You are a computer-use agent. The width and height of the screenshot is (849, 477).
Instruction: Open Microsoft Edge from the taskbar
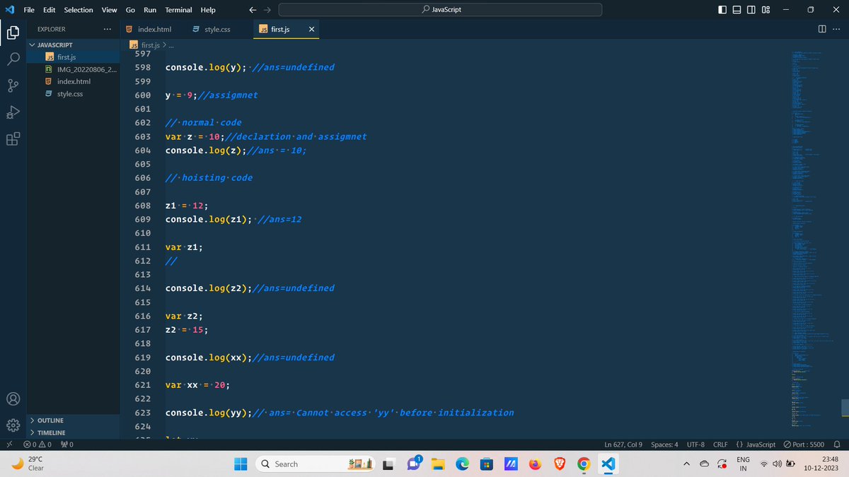(462, 464)
